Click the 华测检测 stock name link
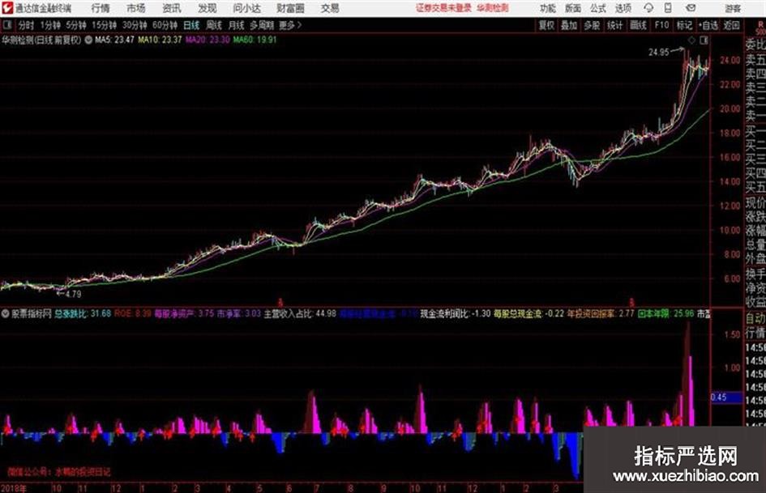The image size is (766, 493). (493, 8)
